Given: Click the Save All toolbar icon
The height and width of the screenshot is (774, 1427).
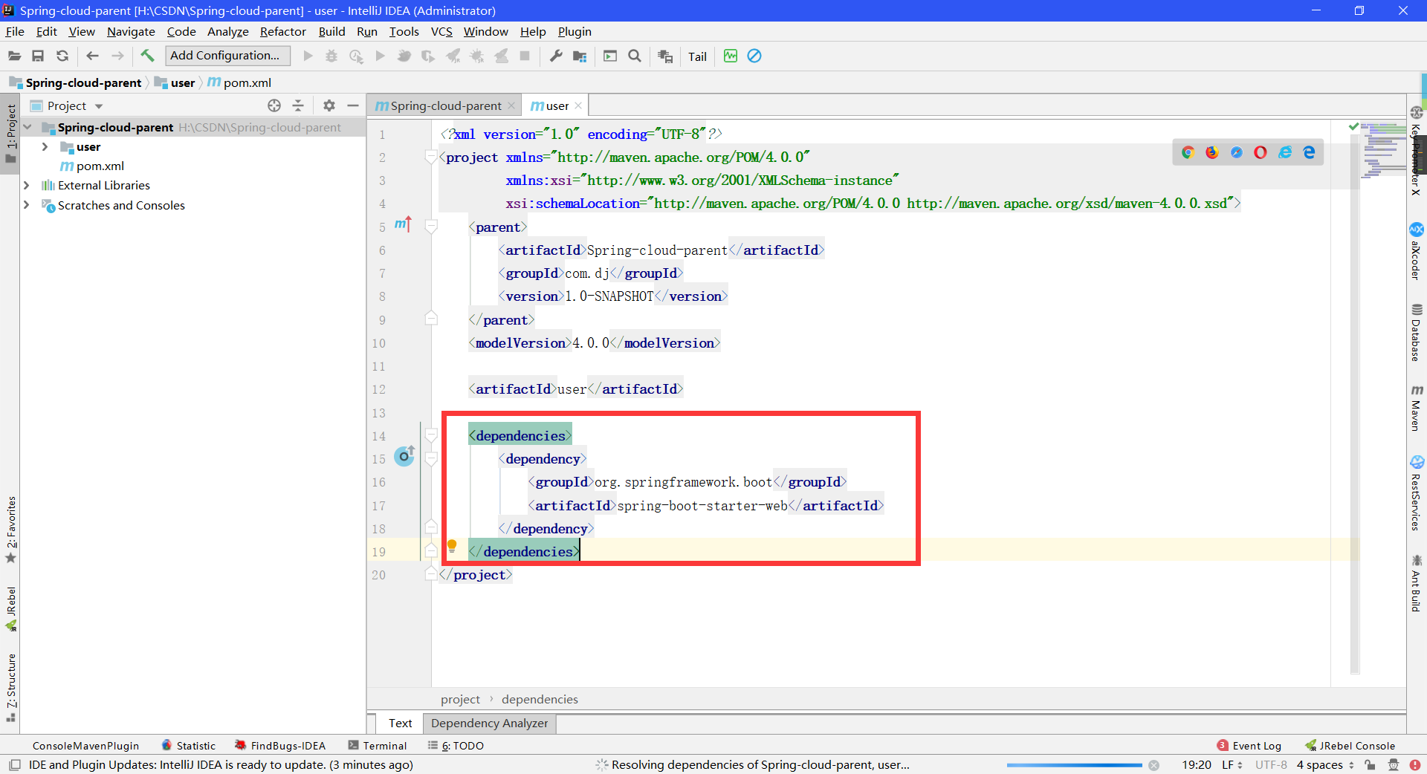Looking at the screenshot, I should coord(38,56).
